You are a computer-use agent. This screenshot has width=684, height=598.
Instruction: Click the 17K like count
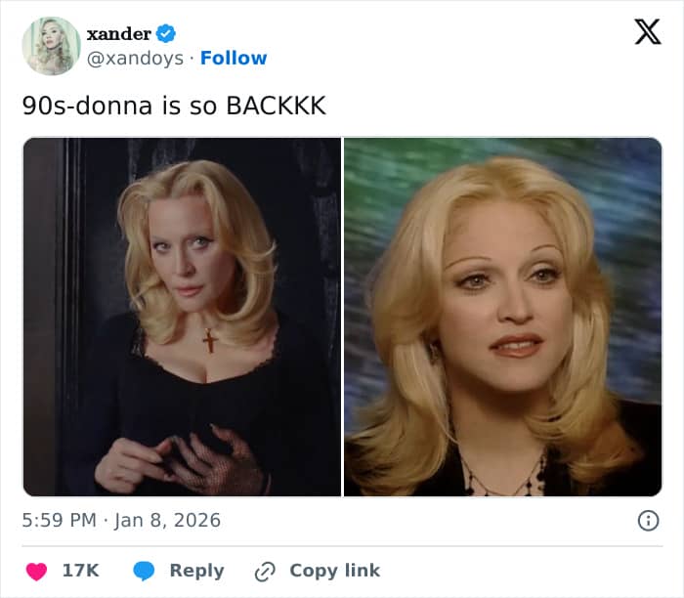pyautogui.click(x=80, y=571)
